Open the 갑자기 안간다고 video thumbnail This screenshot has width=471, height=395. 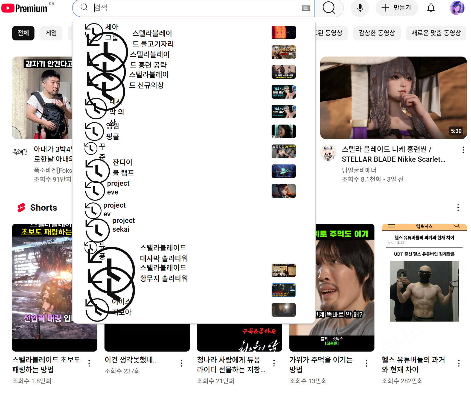tap(42, 98)
